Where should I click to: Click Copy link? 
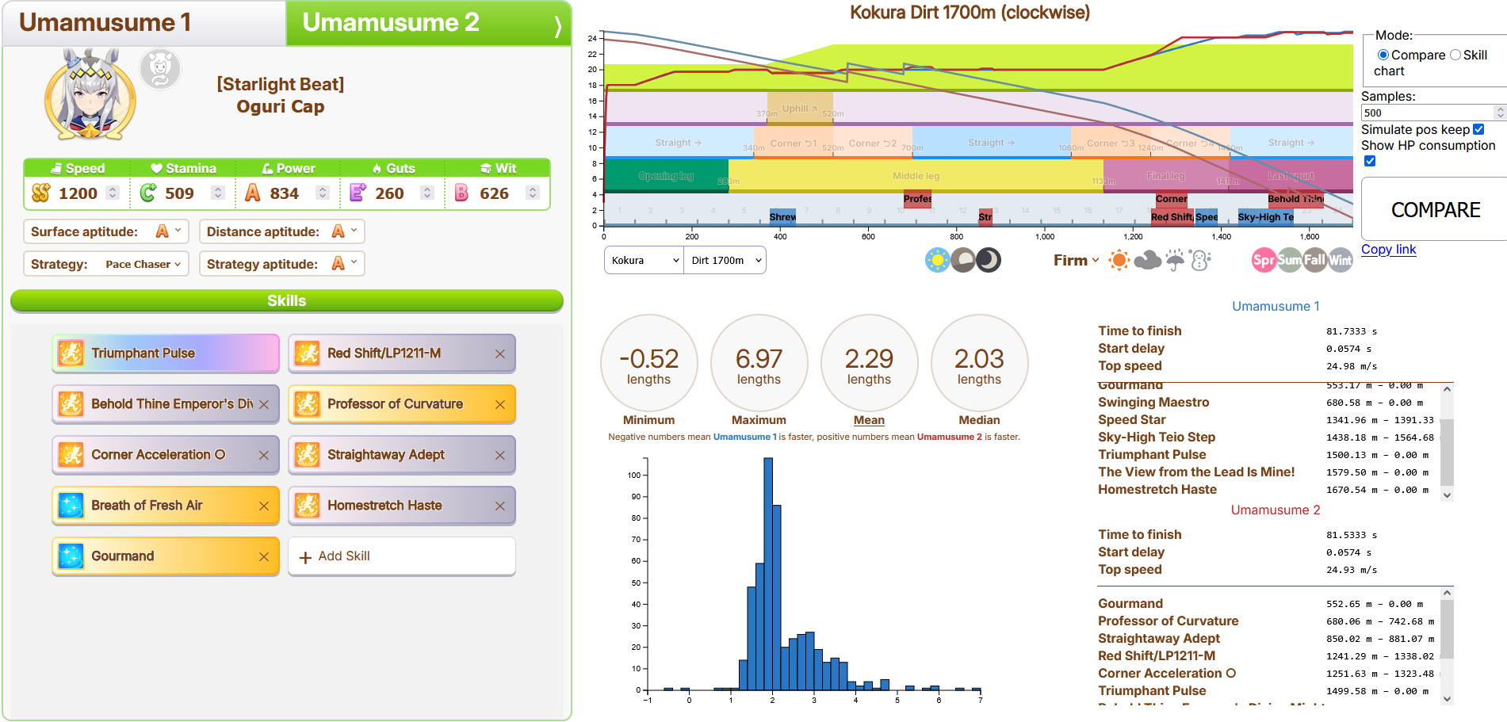pos(1388,249)
